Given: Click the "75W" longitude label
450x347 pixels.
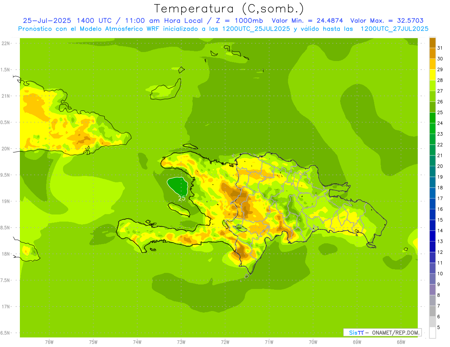Looking at the screenshot, I should click(x=93, y=342).
